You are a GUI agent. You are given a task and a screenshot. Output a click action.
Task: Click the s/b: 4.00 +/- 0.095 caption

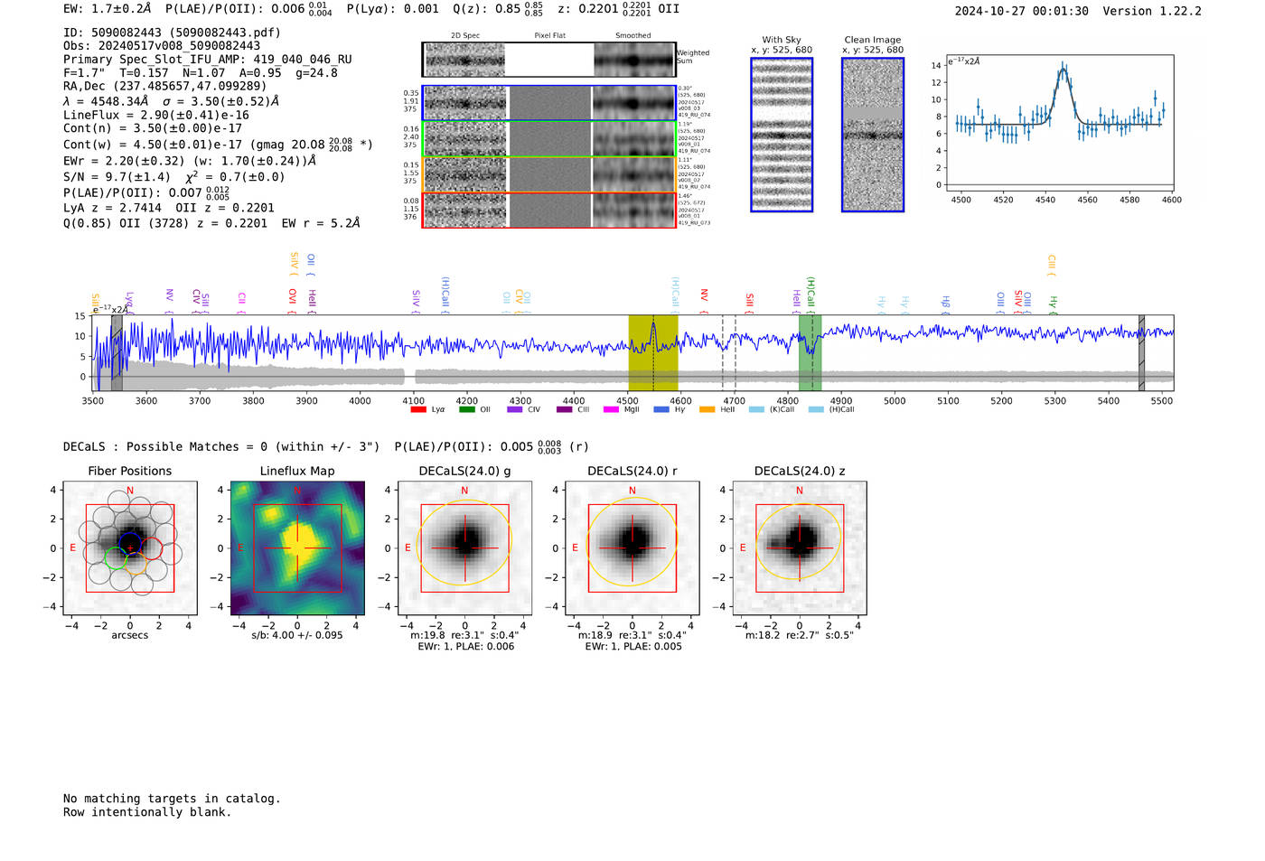pyautogui.click(x=297, y=635)
